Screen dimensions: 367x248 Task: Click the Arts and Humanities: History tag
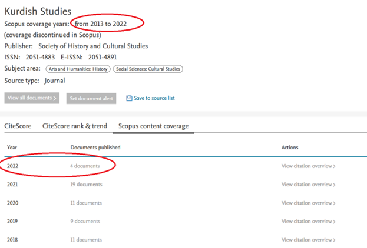pyautogui.click(x=77, y=69)
